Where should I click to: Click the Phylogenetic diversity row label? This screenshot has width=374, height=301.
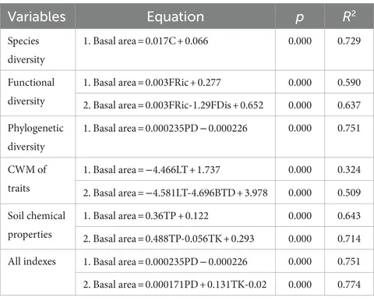(36, 137)
